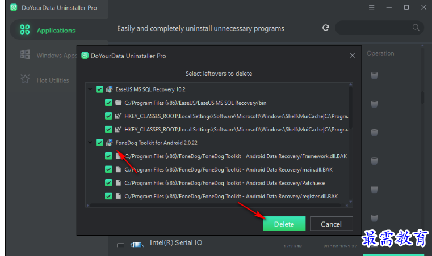Click the FoneDog installer program icon
This screenshot has height=256, width=432.
click(x=110, y=143)
